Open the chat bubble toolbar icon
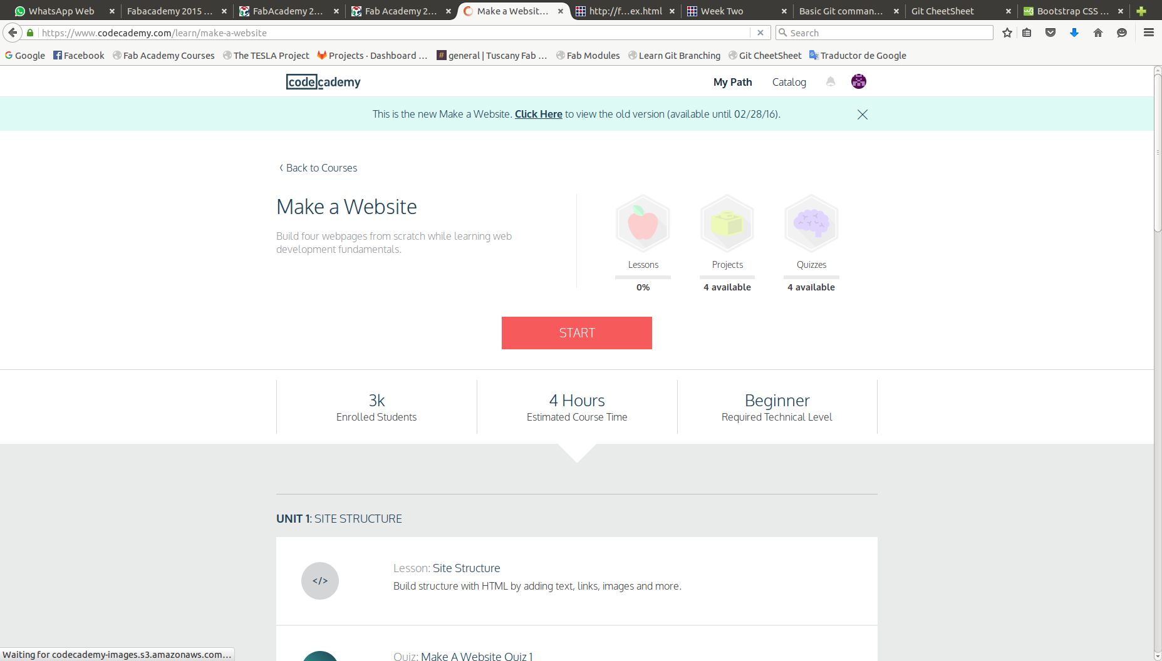Viewport: 1162px width, 661px height. 1122,33
